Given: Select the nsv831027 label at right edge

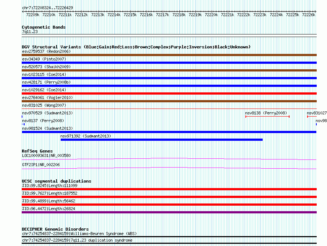Looking at the screenshot, I should 317,113.
